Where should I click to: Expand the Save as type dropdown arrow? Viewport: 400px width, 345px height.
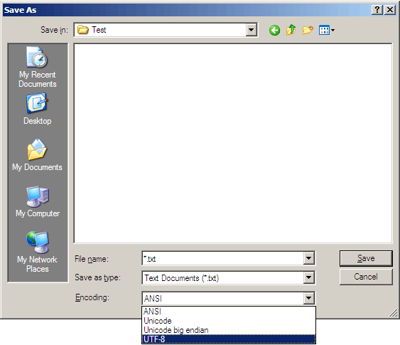point(308,277)
